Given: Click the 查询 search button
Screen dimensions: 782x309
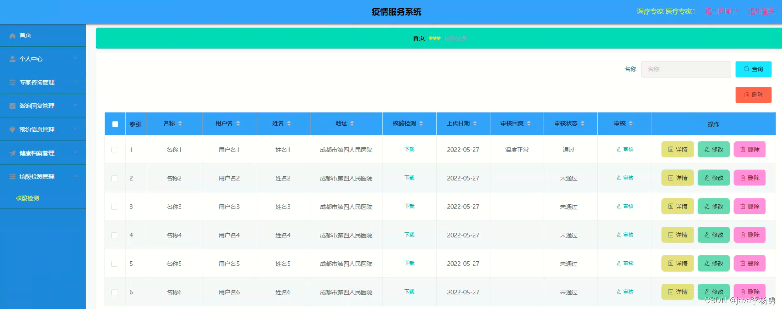Looking at the screenshot, I should [753, 69].
